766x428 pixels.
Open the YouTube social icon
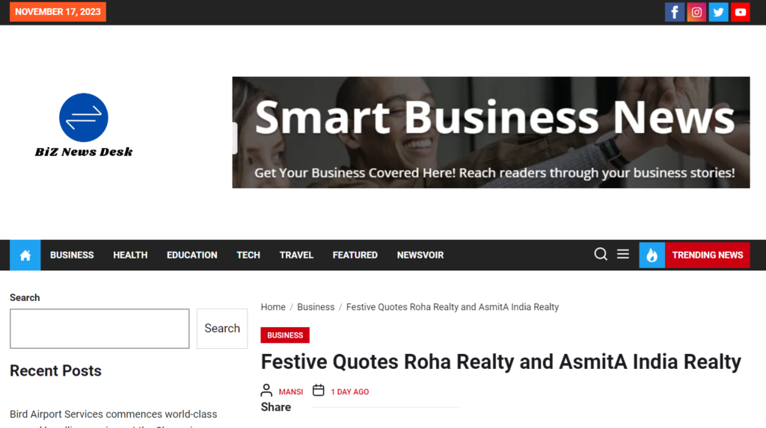[x=740, y=12]
